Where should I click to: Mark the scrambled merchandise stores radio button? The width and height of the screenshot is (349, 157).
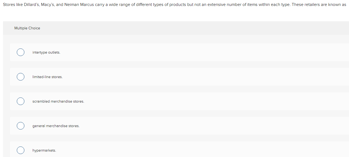21,101
